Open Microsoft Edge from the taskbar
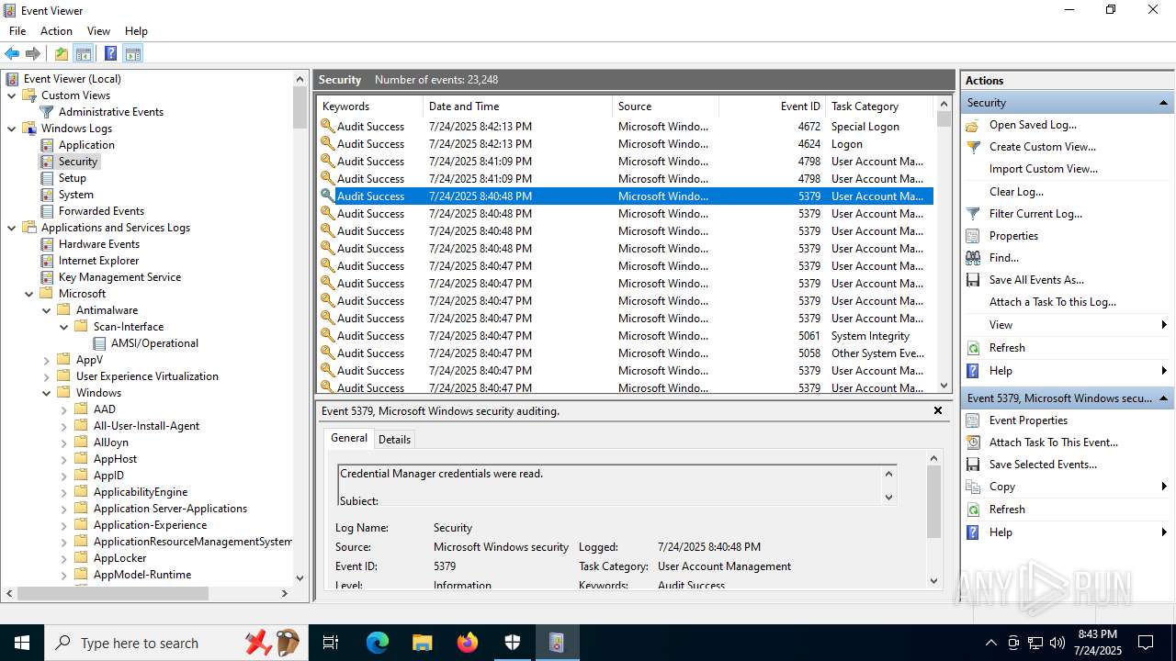Image resolution: width=1176 pixels, height=661 pixels. click(x=378, y=643)
